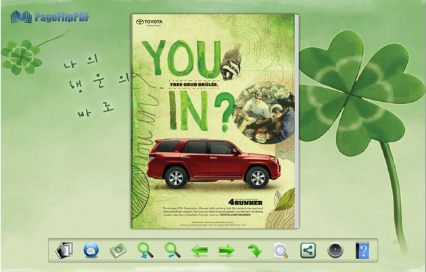The width and height of the screenshot is (426, 272).
Task: Go to previous page with left arrow
Action: [199, 250]
